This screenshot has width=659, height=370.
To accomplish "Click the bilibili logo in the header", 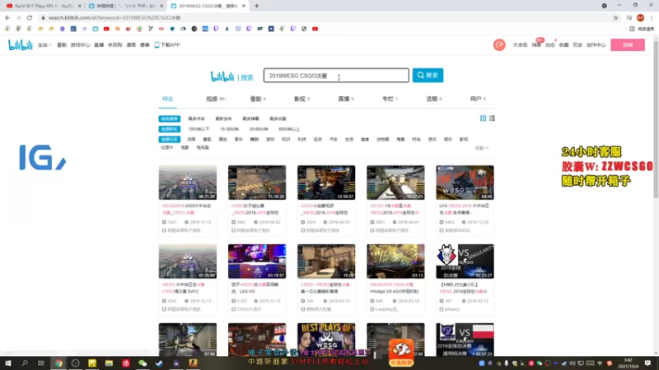I will tap(20, 45).
